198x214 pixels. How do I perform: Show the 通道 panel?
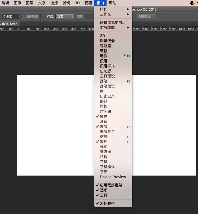(x=113, y=121)
